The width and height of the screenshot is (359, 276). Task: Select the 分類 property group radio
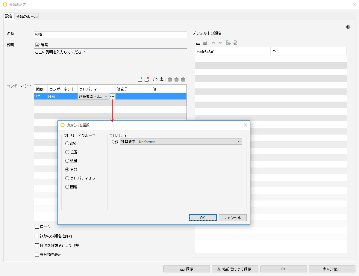72,170
